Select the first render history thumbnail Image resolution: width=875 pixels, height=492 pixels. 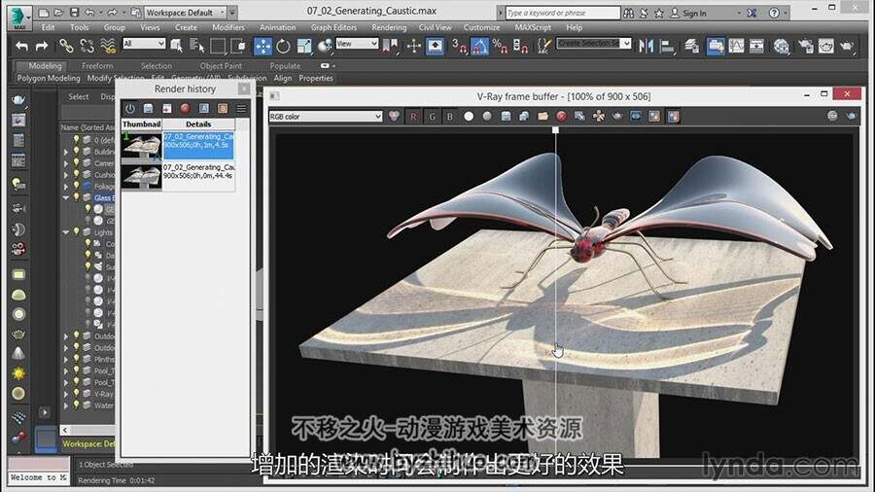142,146
